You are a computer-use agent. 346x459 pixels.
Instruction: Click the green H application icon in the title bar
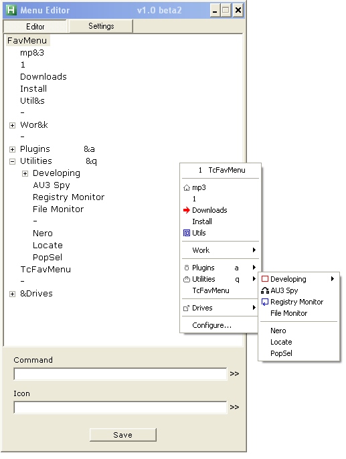click(11, 10)
